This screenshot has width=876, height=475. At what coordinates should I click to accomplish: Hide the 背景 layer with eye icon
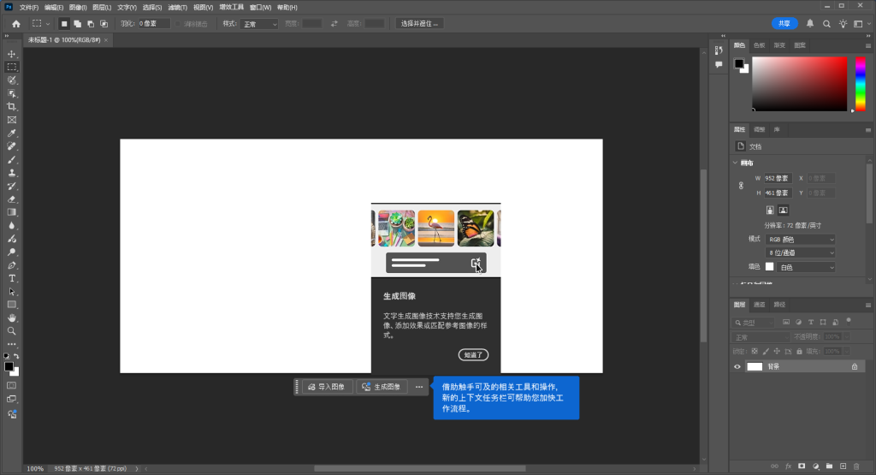tap(737, 366)
